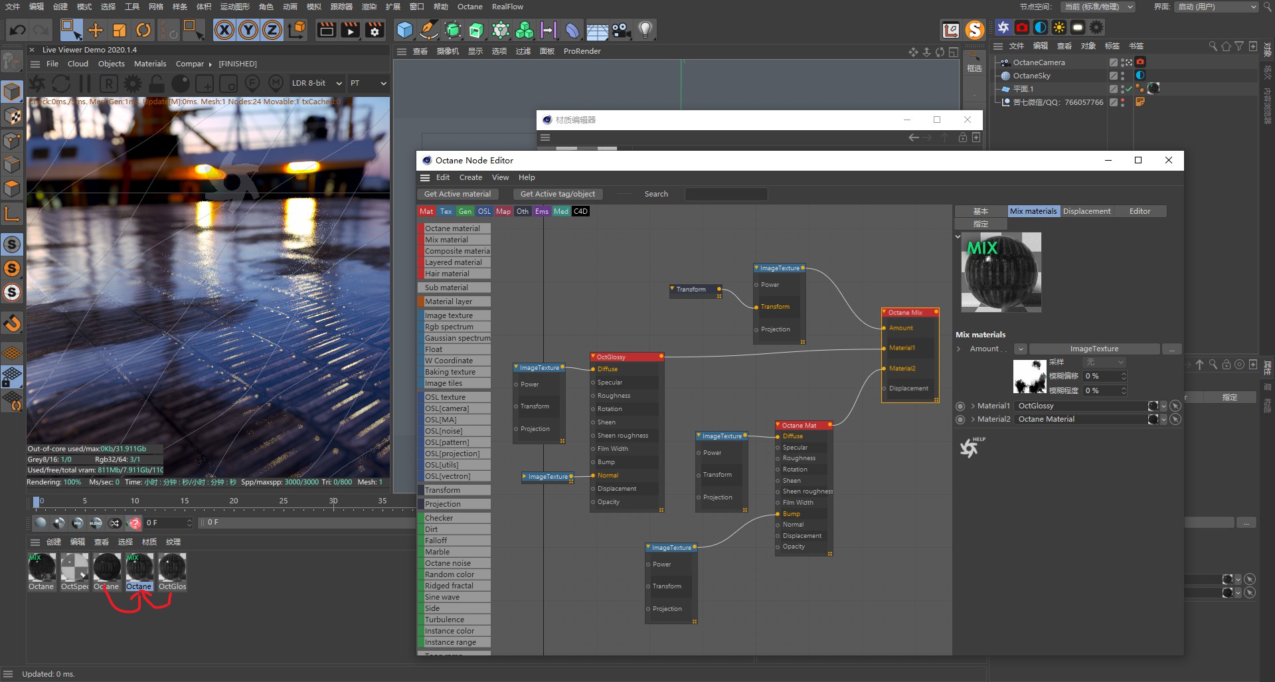Open Live Viewer settings gear icon
Screen dimensions: 1275x682
133,84
